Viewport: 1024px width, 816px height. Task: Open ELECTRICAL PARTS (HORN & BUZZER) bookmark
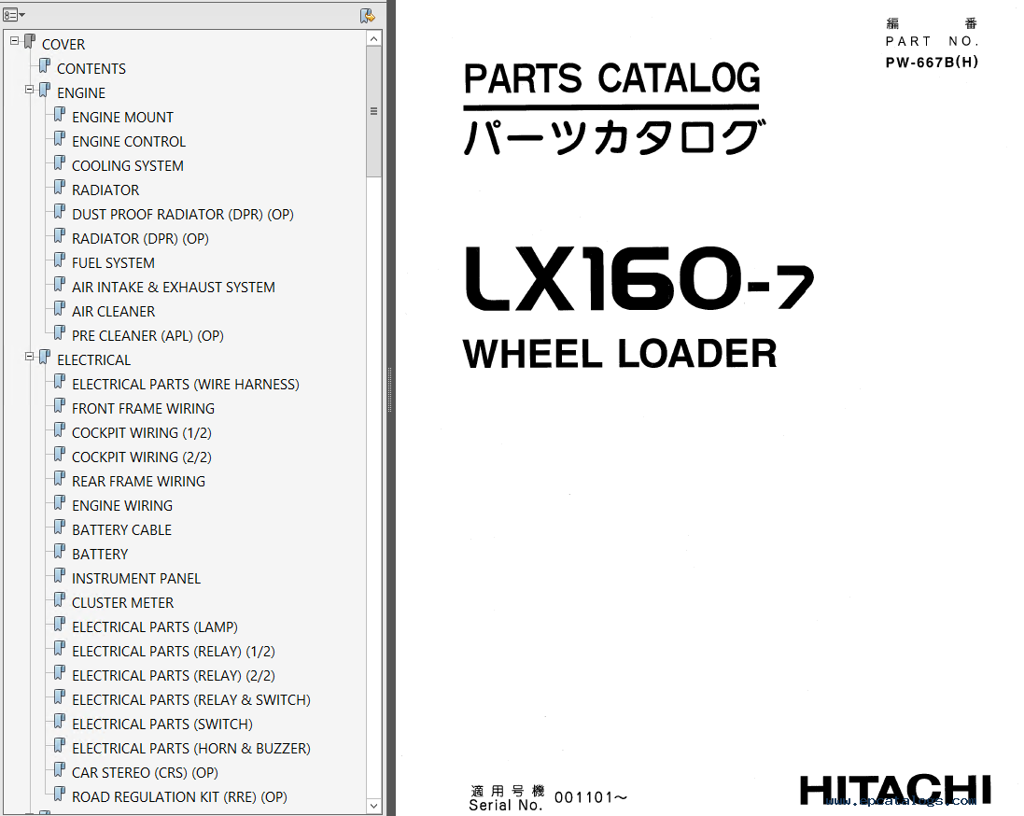tap(191, 748)
